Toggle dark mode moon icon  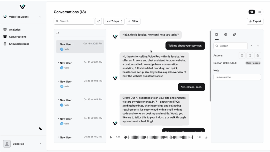[41, 128]
